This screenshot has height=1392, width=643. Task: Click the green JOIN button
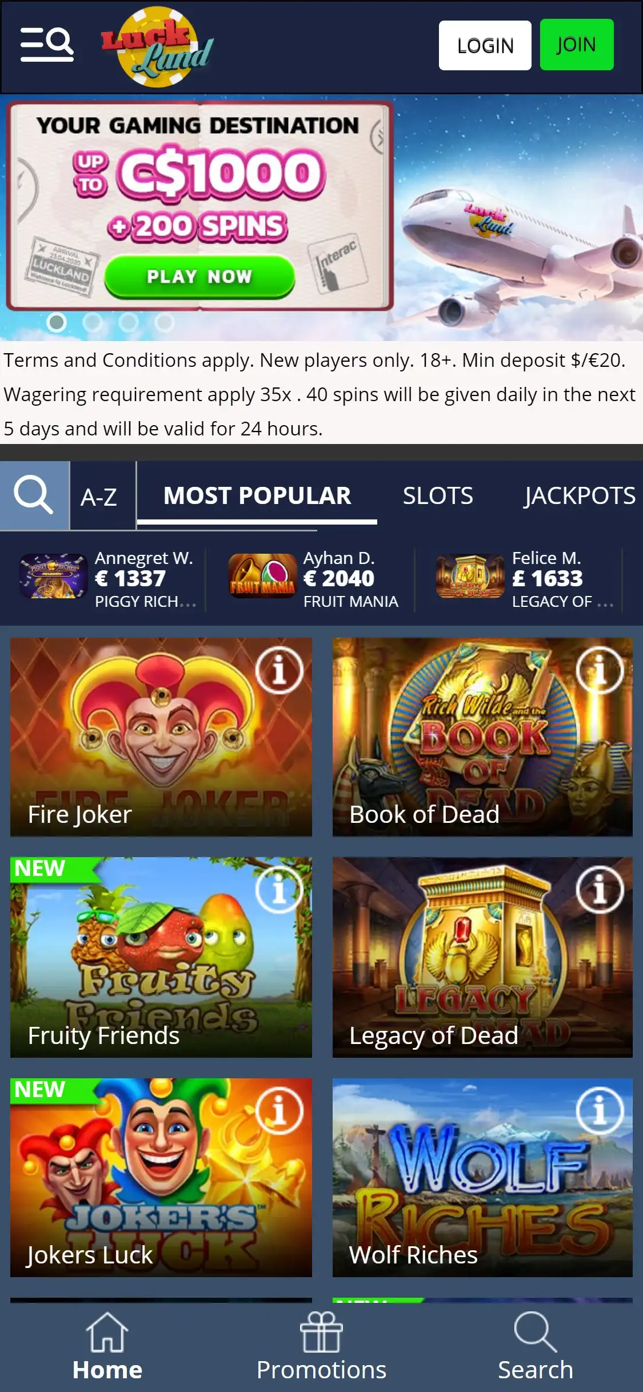577,45
